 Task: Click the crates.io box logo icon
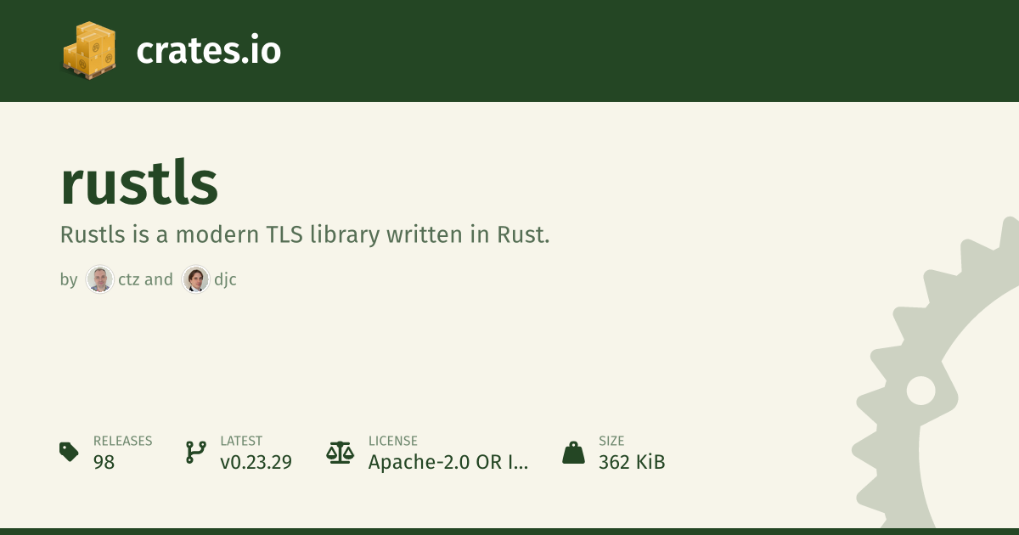coord(89,50)
